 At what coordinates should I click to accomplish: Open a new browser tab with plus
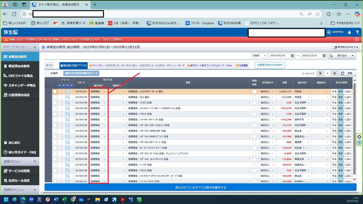pos(95,5)
